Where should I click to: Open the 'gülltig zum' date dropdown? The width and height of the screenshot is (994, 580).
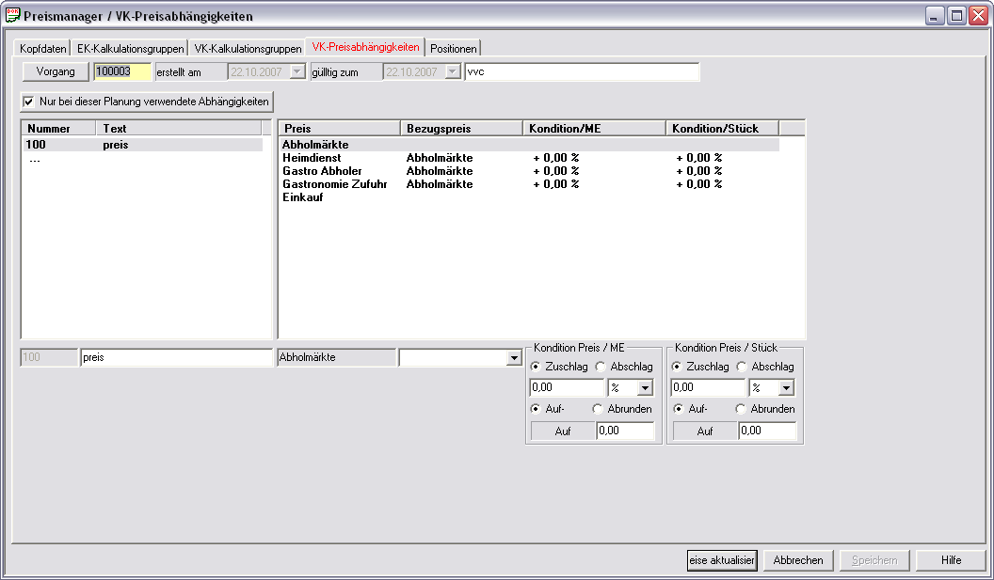(x=453, y=71)
